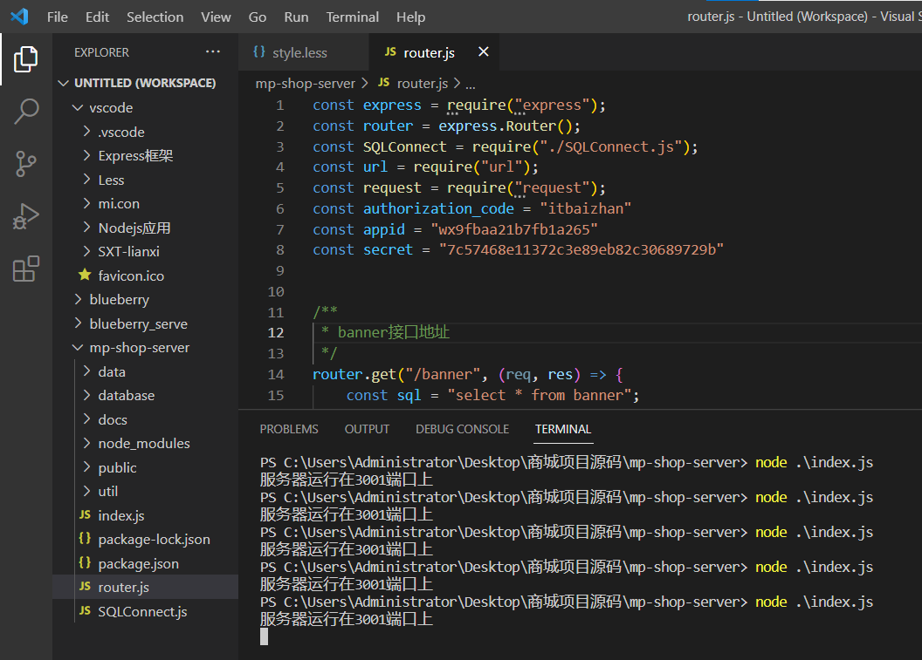Image resolution: width=922 pixels, height=660 pixels.
Task: Open SQLConnect.js from the Explorer
Action: point(142,611)
